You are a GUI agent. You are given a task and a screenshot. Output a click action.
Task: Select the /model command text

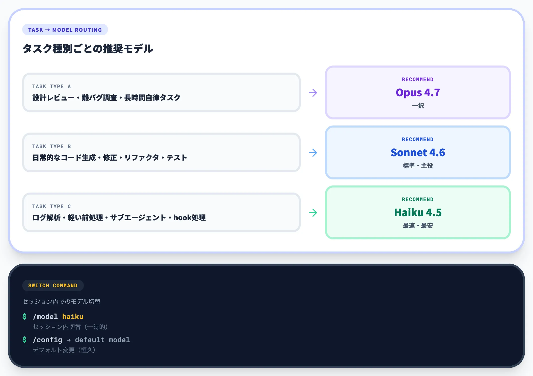point(45,317)
